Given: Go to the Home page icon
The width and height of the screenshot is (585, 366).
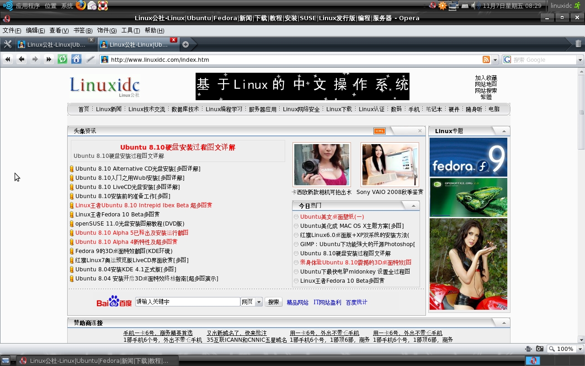Looking at the screenshot, I should click(76, 59).
